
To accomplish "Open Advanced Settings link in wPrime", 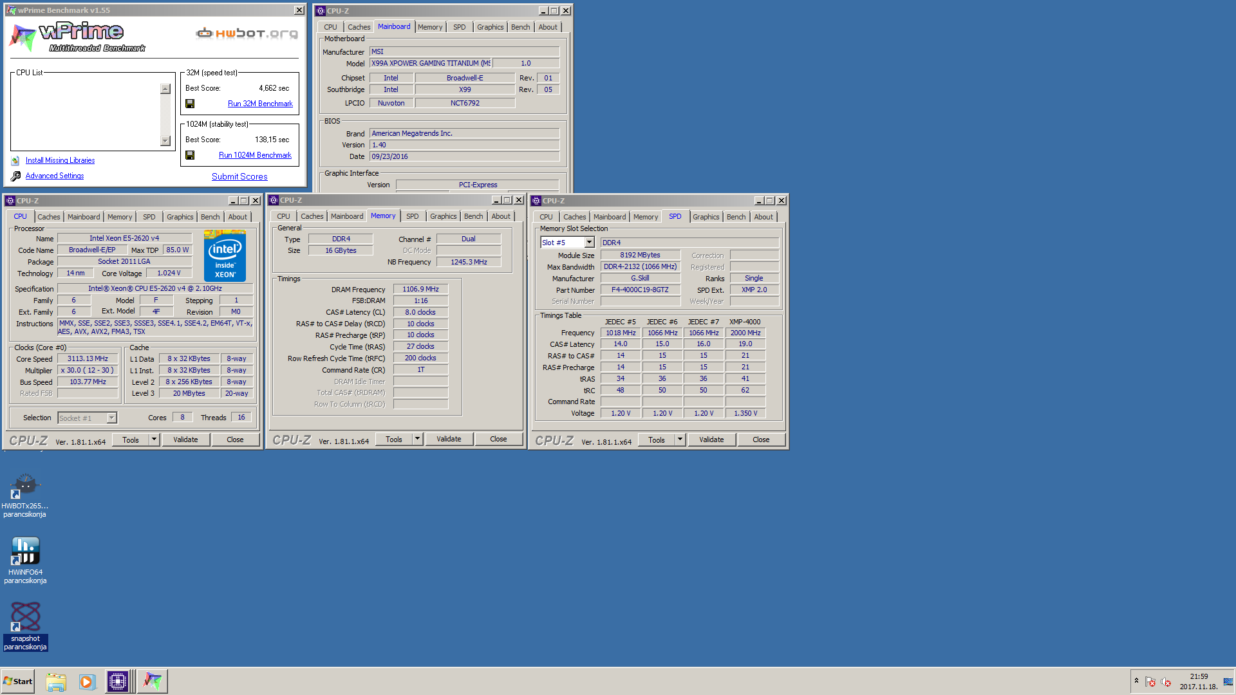I will pos(55,176).
